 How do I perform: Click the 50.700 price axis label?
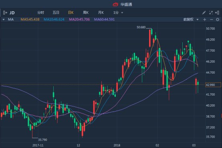tap(210, 28)
